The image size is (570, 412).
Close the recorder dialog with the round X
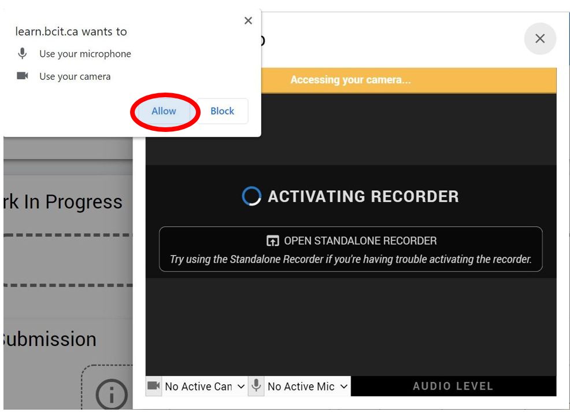pyautogui.click(x=539, y=39)
